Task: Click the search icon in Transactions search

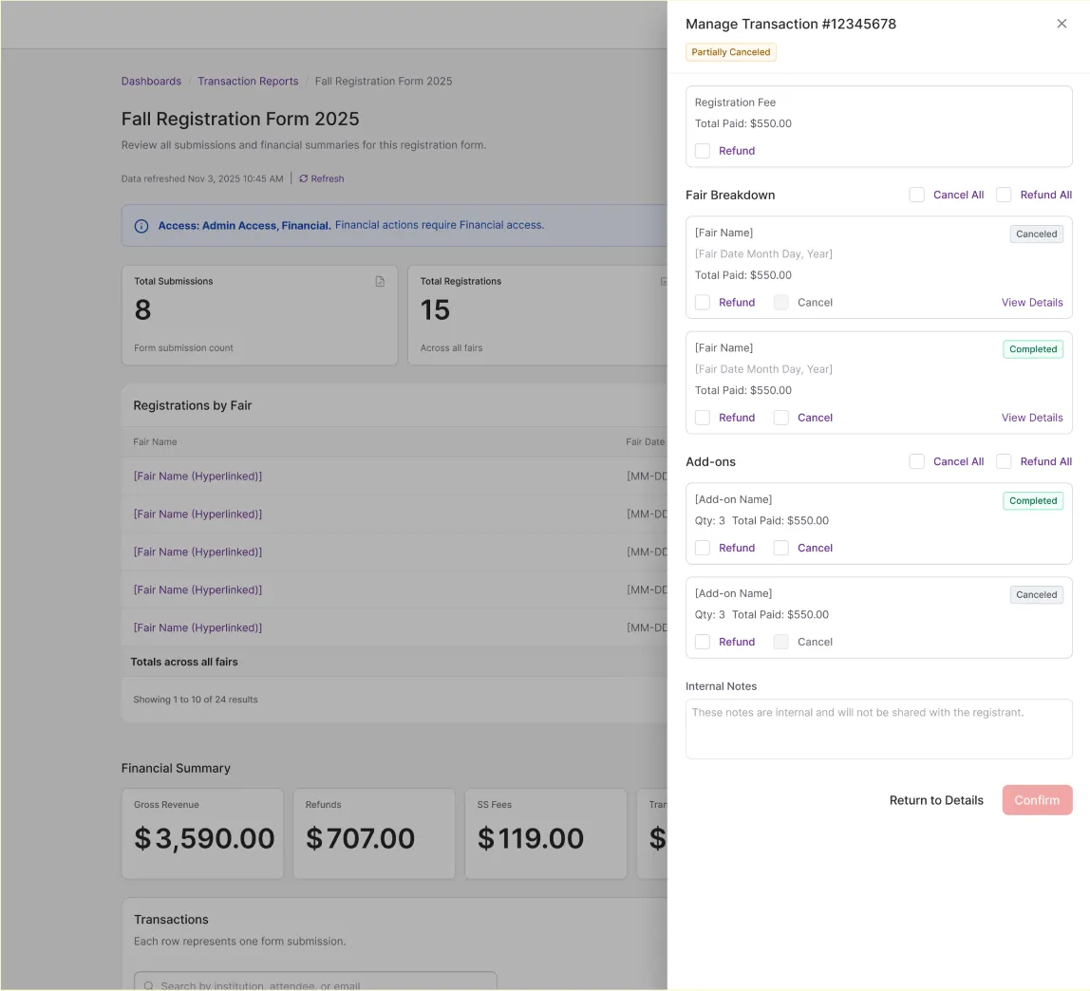Action: click(149, 985)
